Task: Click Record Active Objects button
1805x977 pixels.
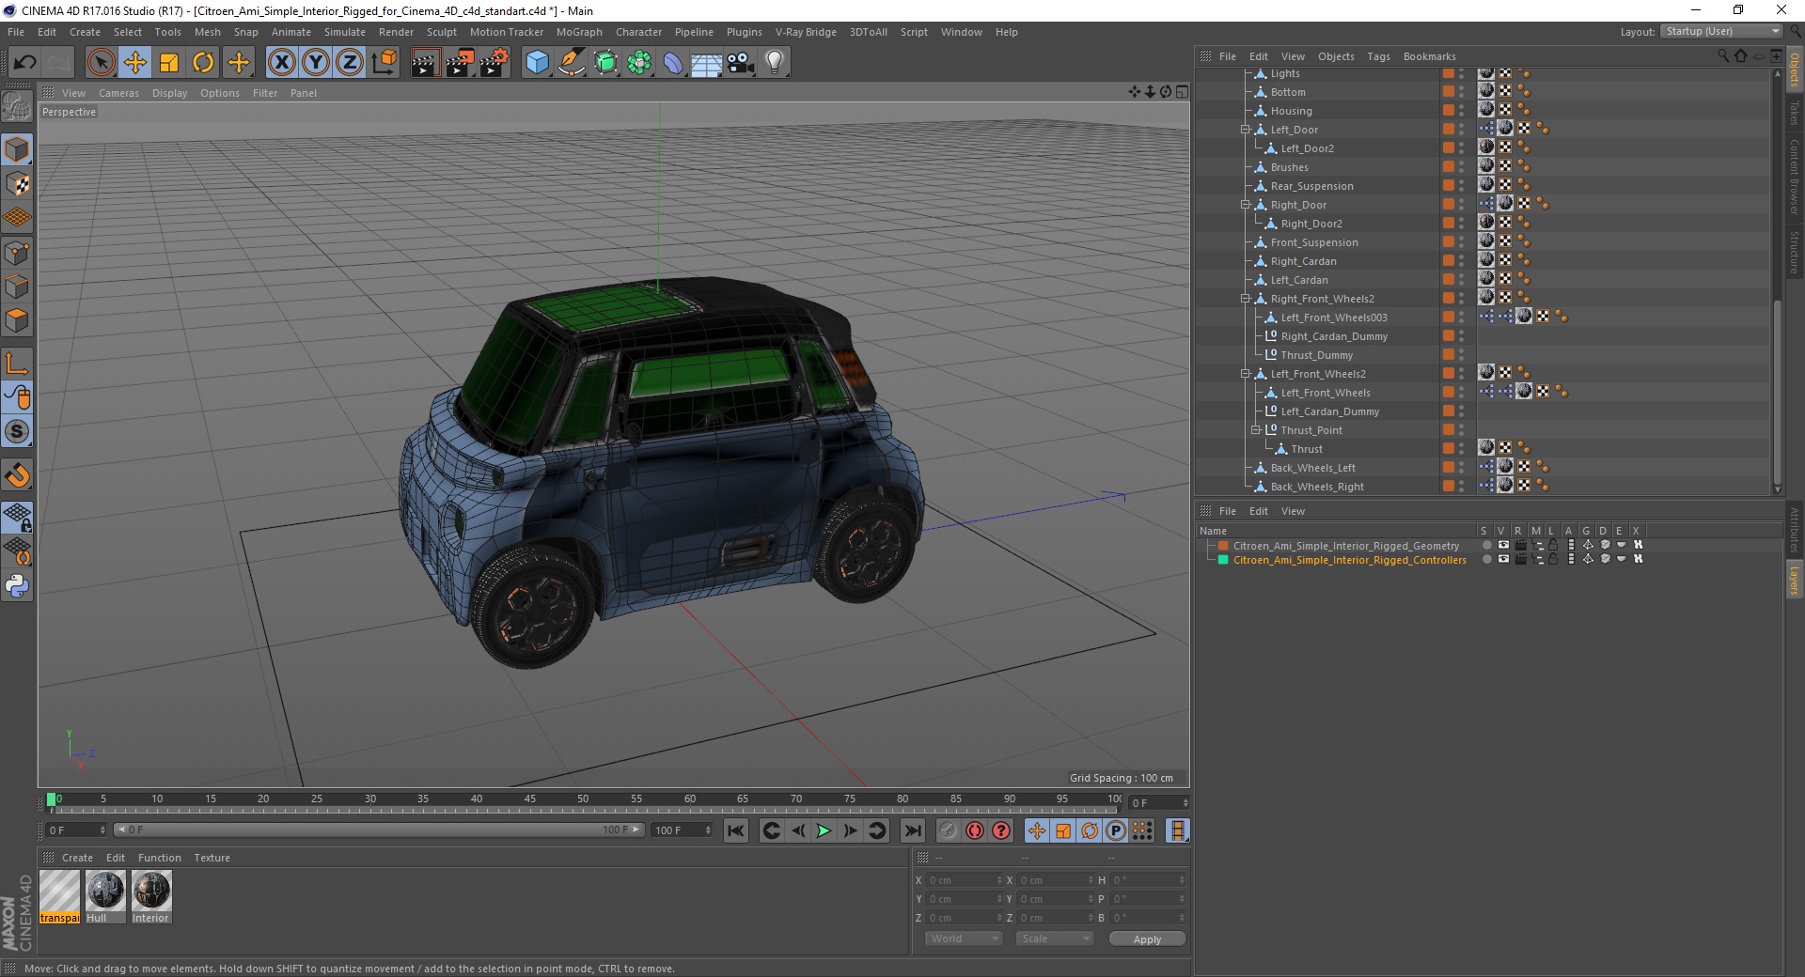Action: (948, 830)
